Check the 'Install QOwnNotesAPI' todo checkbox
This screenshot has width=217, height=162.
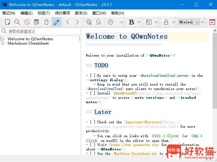pyautogui.click(x=93, y=93)
